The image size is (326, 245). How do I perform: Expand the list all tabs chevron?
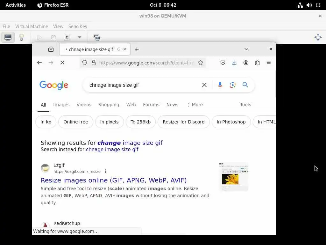tap(246, 49)
